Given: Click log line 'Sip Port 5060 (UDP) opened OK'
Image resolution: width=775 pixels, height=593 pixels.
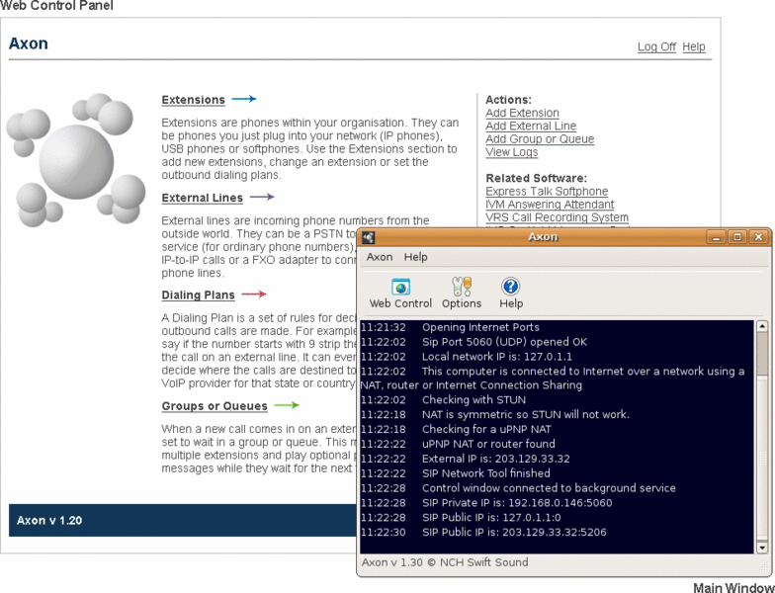Looking at the screenshot, I should pos(504,342).
